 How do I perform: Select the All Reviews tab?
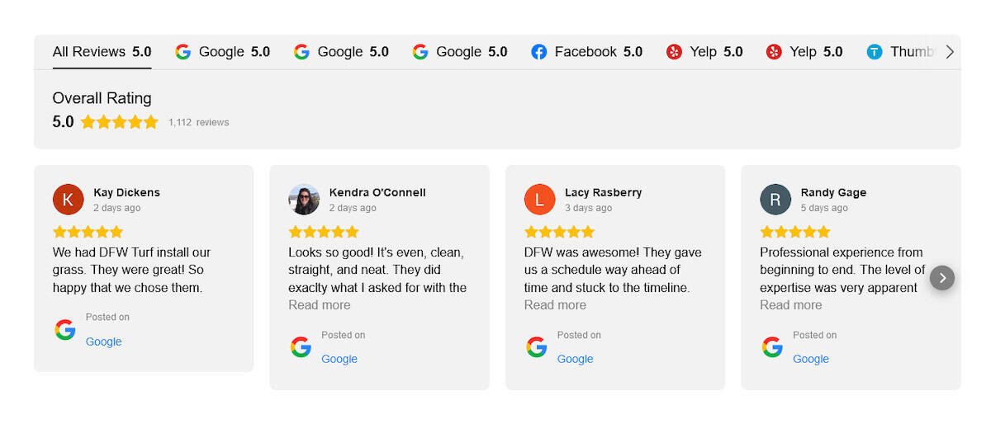pos(102,52)
